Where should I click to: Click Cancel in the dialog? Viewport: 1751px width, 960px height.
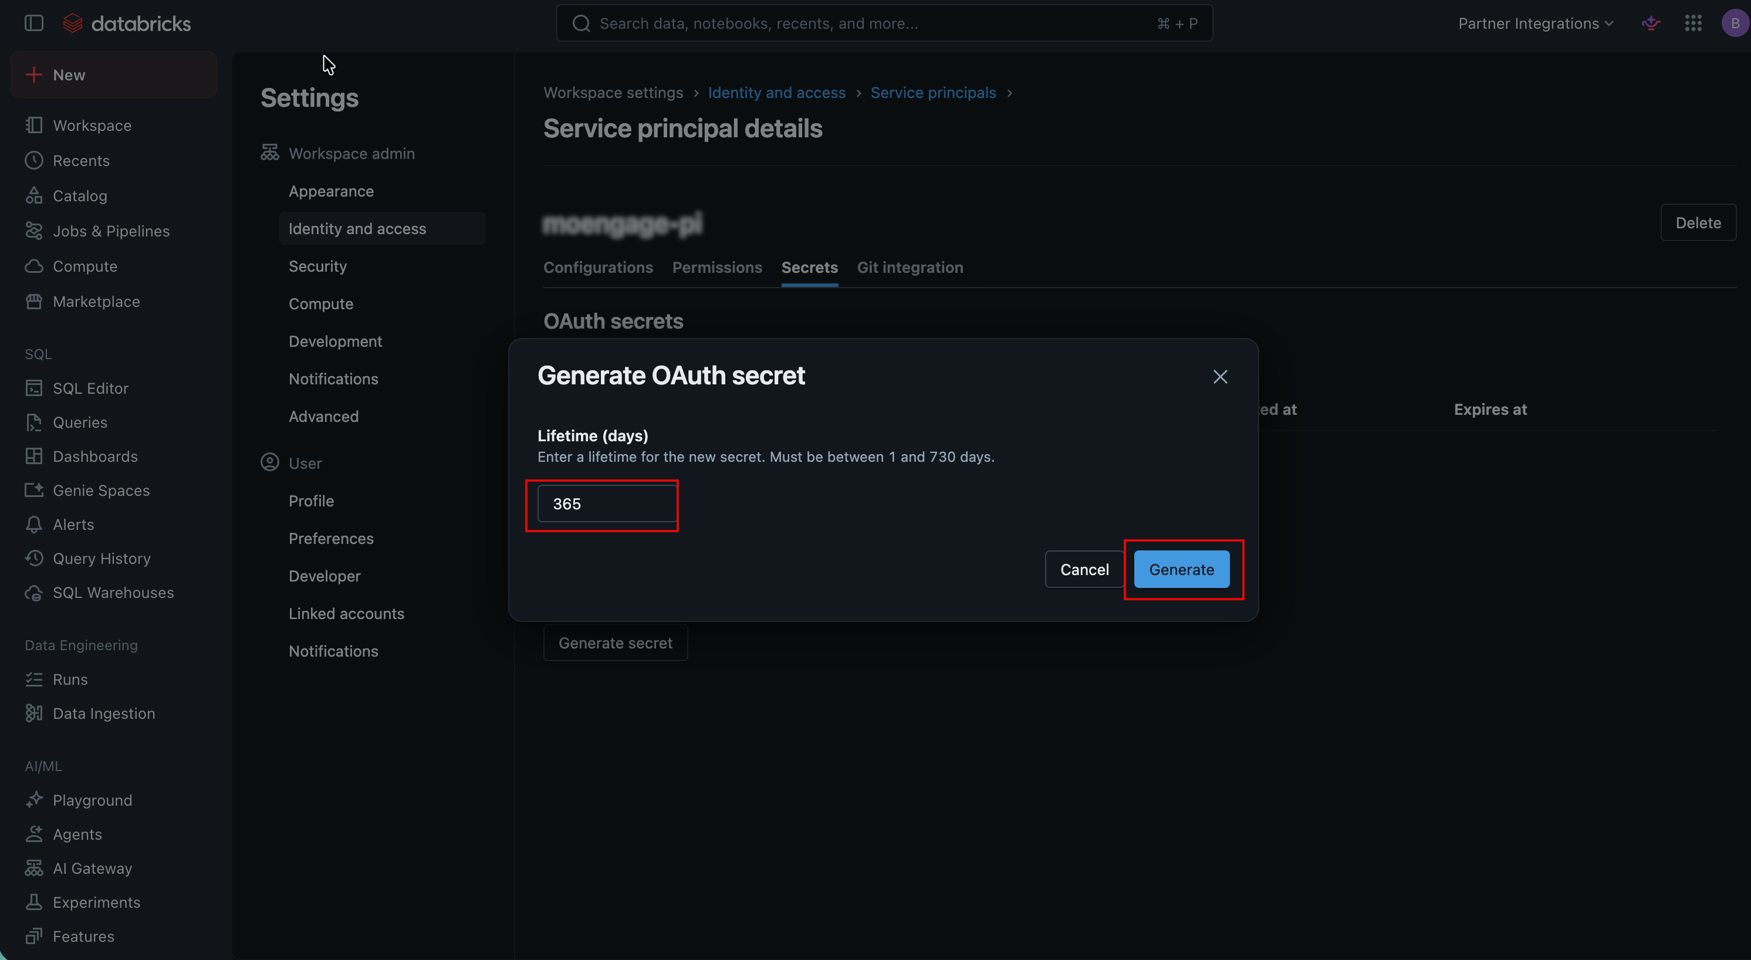[x=1084, y=569]
